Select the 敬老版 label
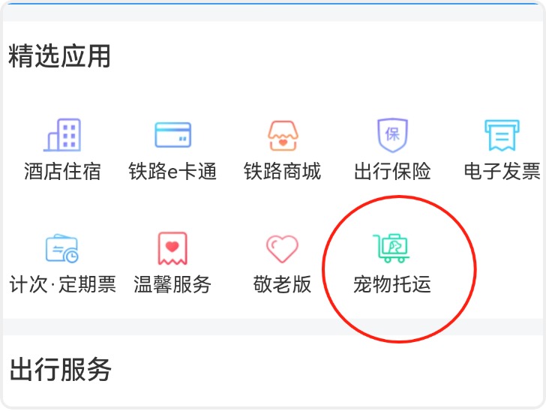 point(283,284)
